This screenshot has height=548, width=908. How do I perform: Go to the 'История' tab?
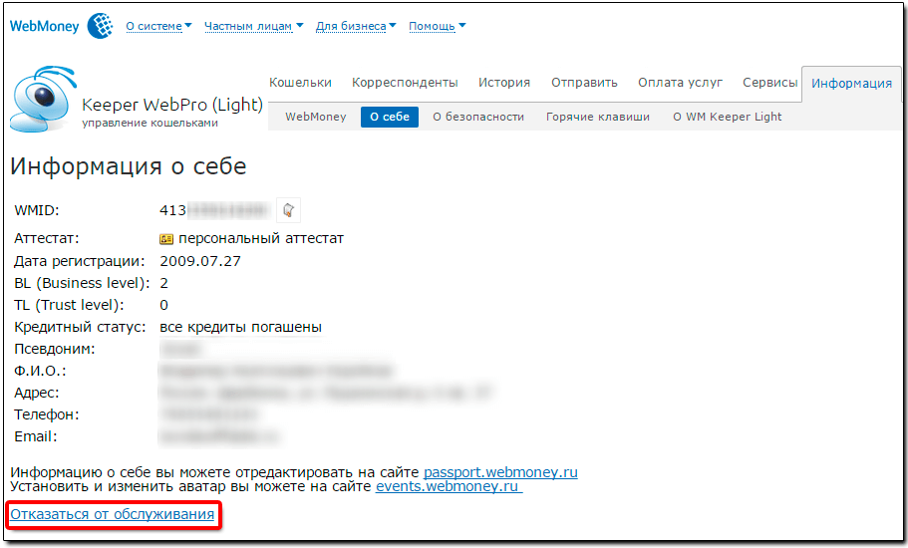point(503,82)
